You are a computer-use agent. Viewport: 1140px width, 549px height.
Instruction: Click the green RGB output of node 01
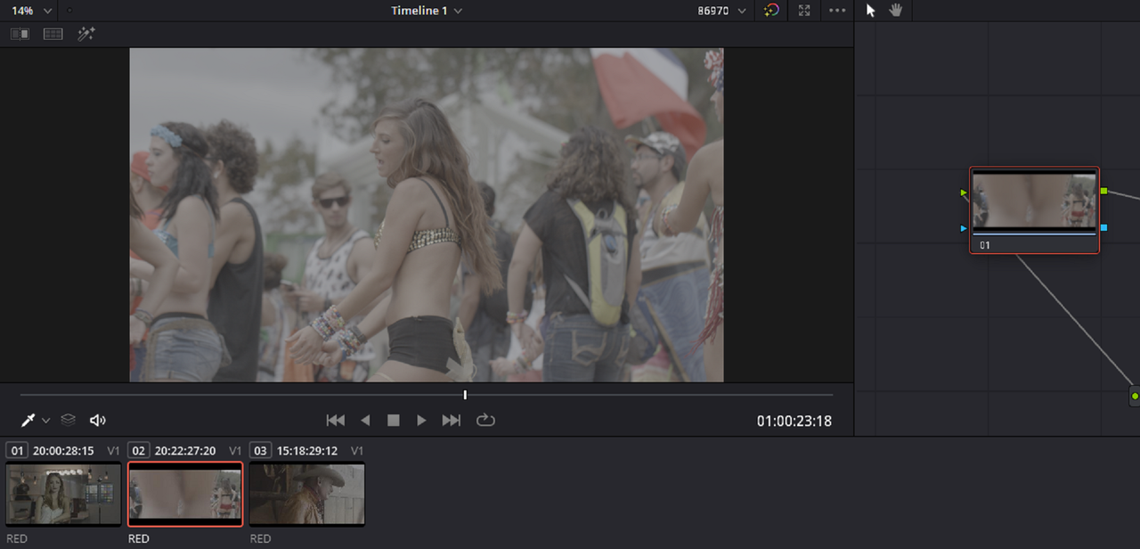tap(1104, 191)
